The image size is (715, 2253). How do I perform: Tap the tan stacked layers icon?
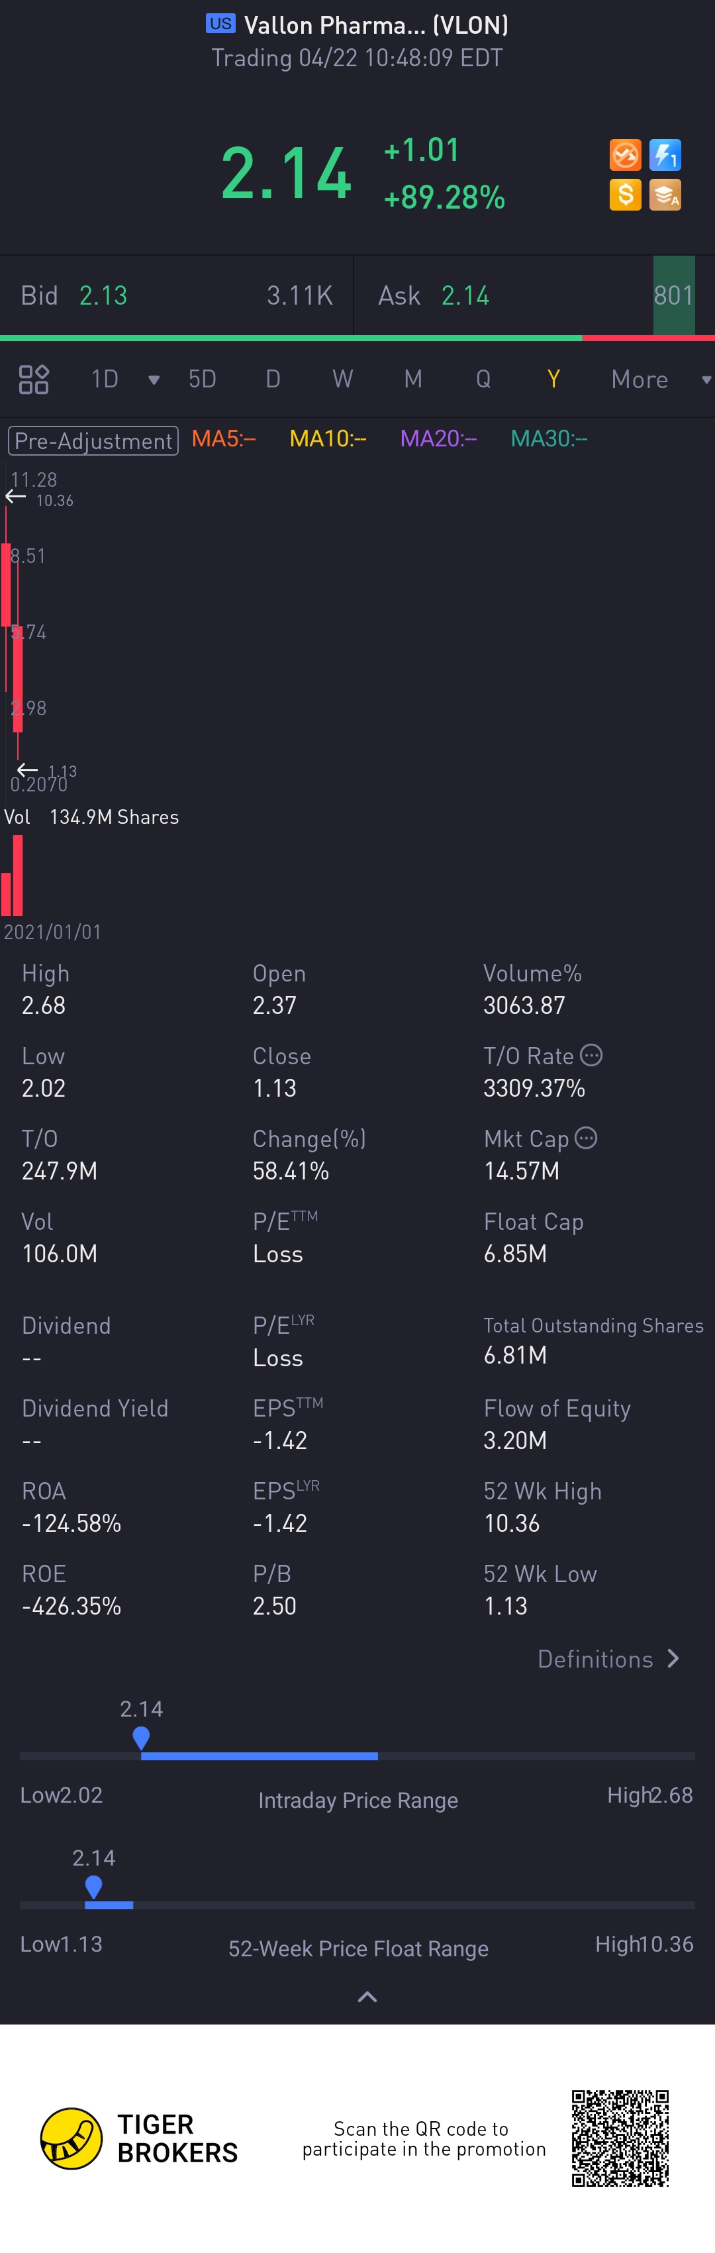[x=665, y=194]
